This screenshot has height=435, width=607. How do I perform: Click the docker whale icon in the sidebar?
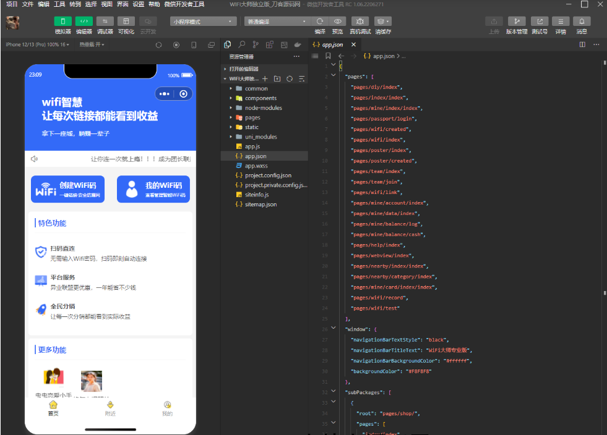298,44
